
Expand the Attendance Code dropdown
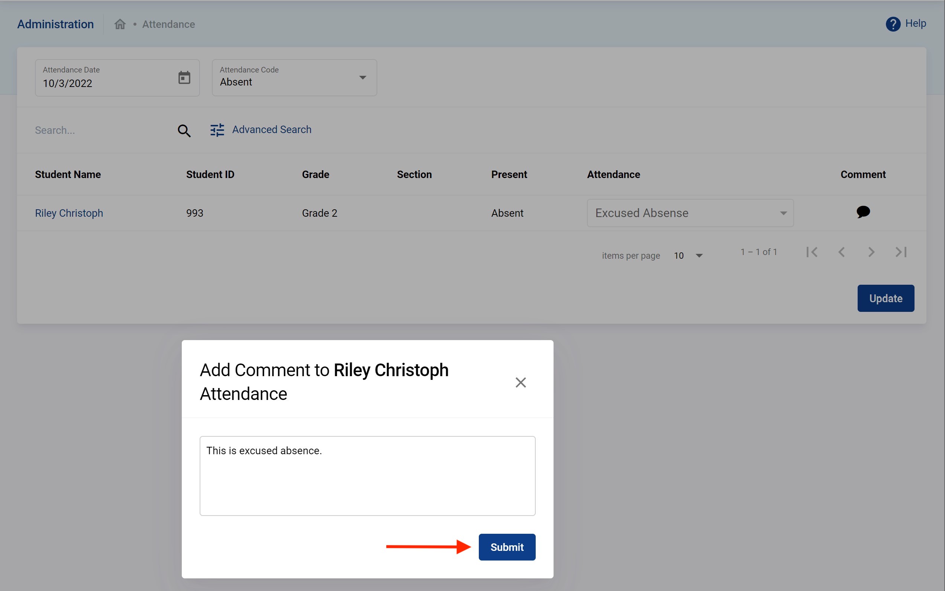tap(362, 77)
